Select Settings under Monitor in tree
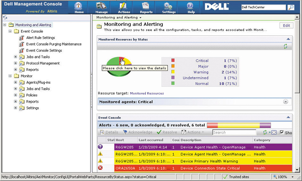302x181 pixels. click(x=33, y=108)
